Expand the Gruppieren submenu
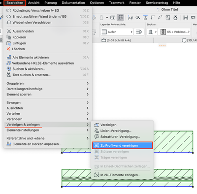Screen dimensions: 197x194 click(x=48, y=83)
